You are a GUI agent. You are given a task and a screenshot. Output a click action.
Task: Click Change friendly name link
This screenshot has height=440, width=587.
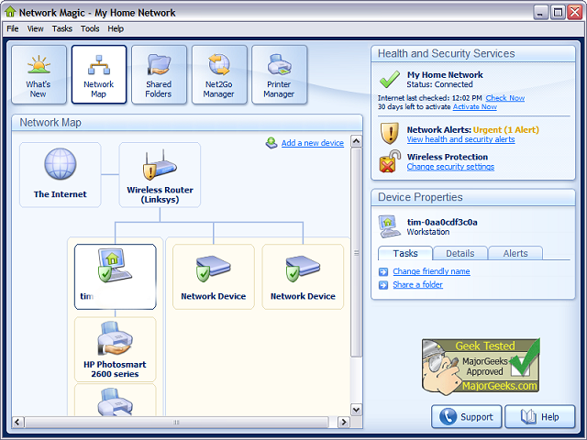point(431,271)
